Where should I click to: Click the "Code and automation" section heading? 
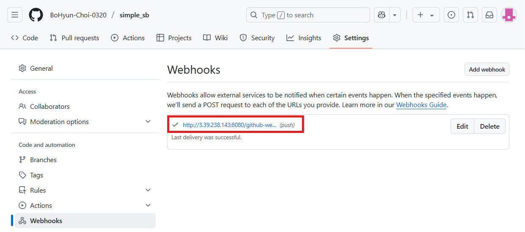tap(47, 145)
